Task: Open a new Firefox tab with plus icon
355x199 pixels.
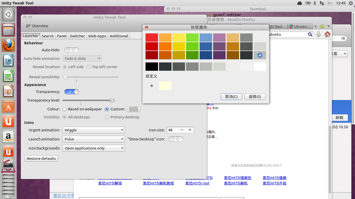Action: [x=322, y=26]
